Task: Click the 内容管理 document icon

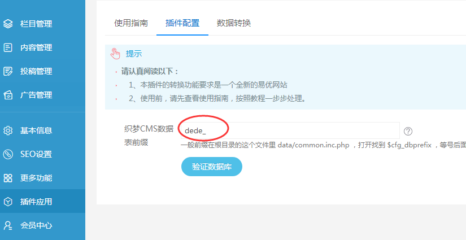Action: [8, 47]
